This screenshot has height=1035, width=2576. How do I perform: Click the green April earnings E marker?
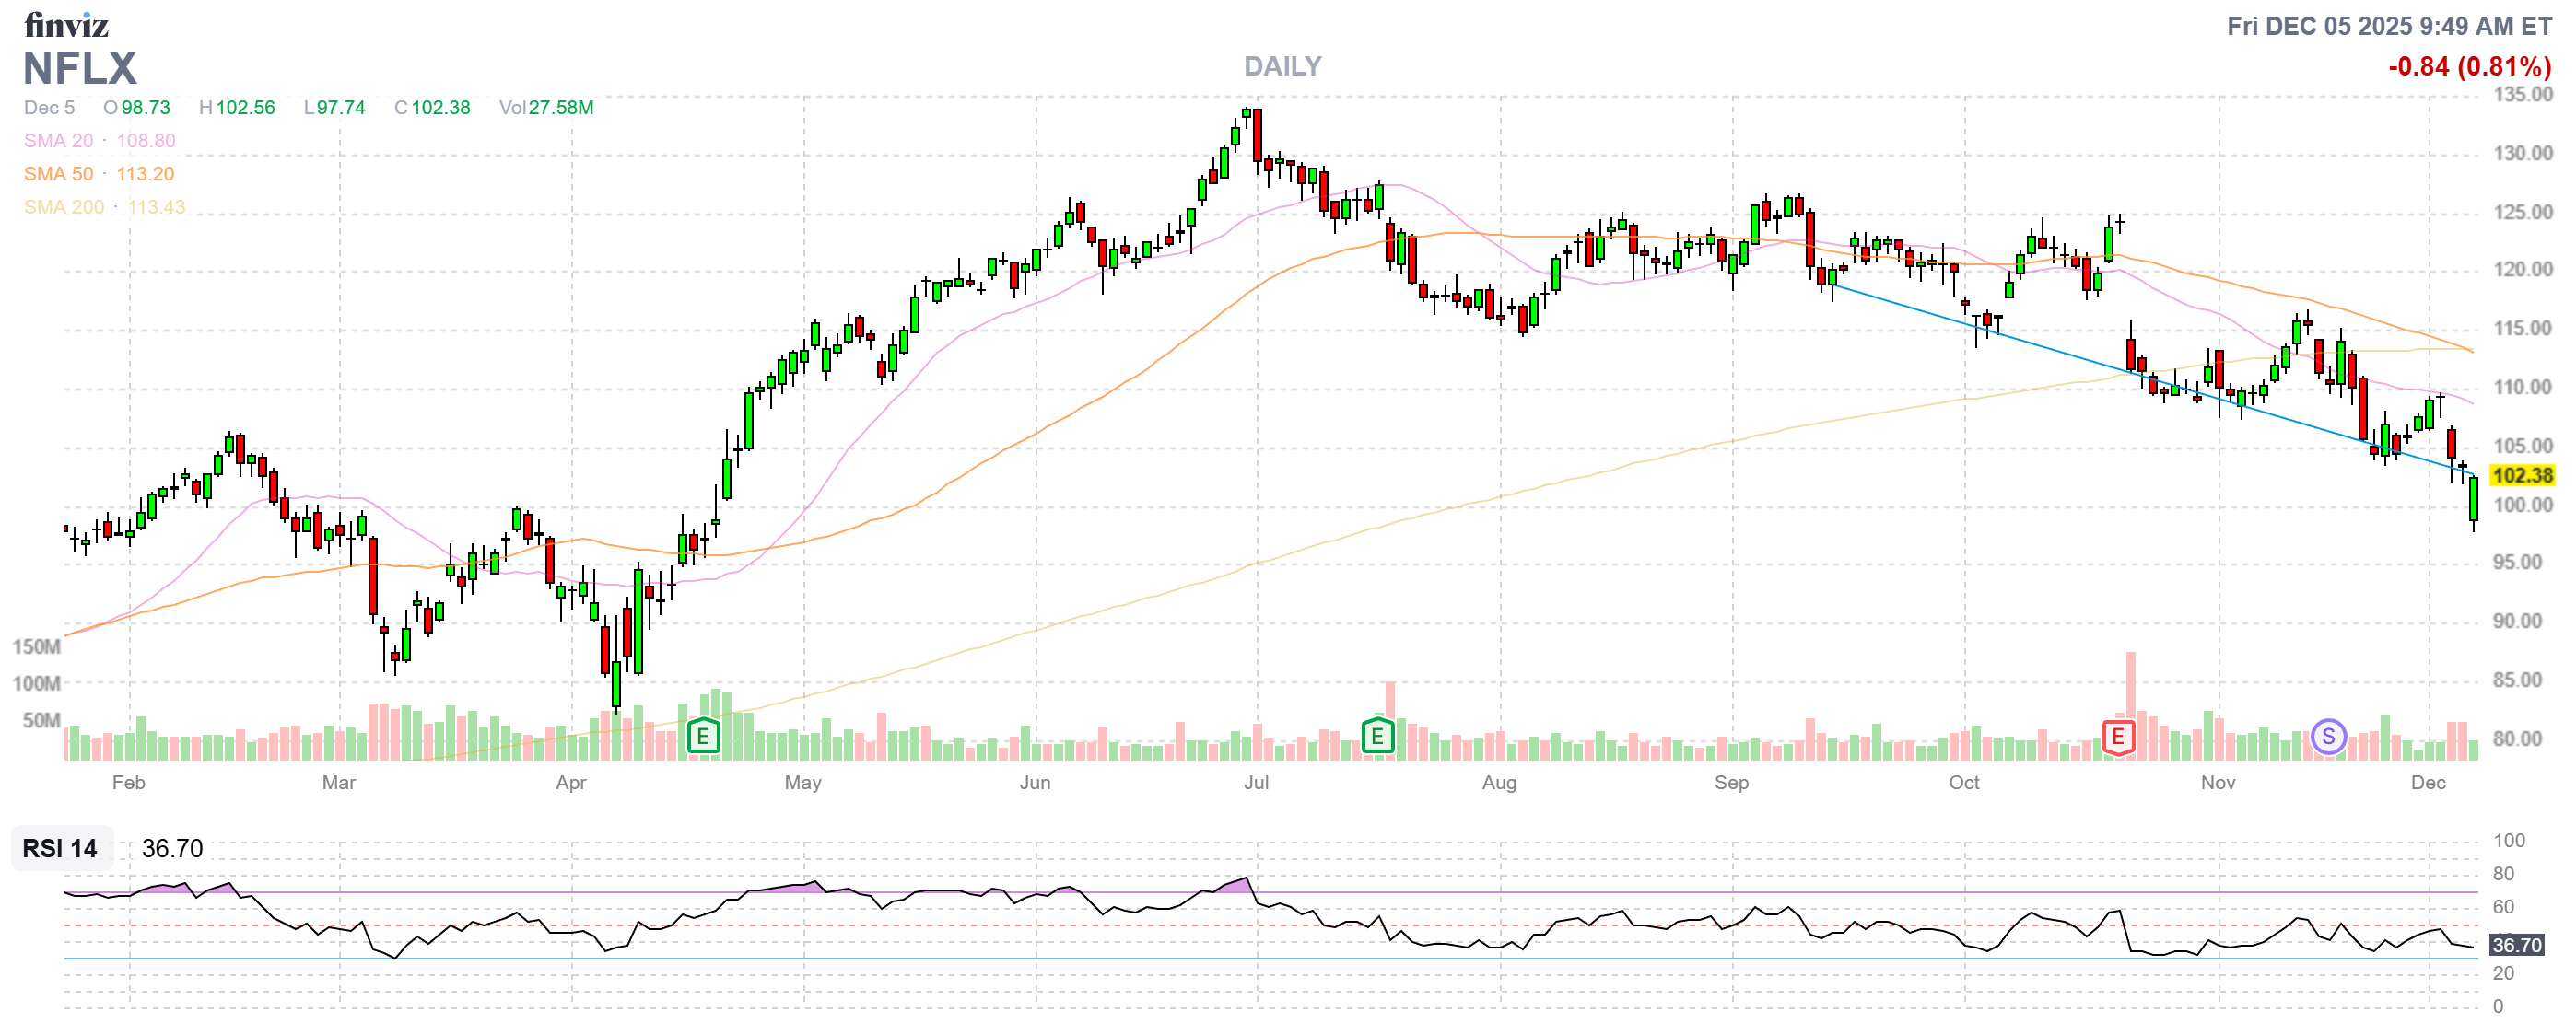(x=703, y=738)
